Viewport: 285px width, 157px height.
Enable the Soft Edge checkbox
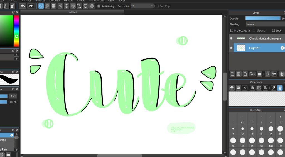pos(158,6)
